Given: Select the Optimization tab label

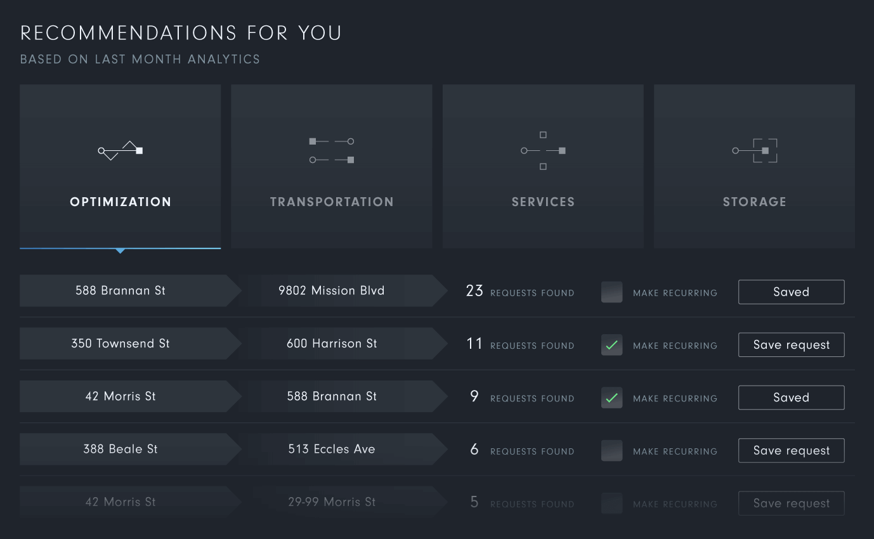Looking at the screenshot, I should pyautogui.click(x=121, y=202).
